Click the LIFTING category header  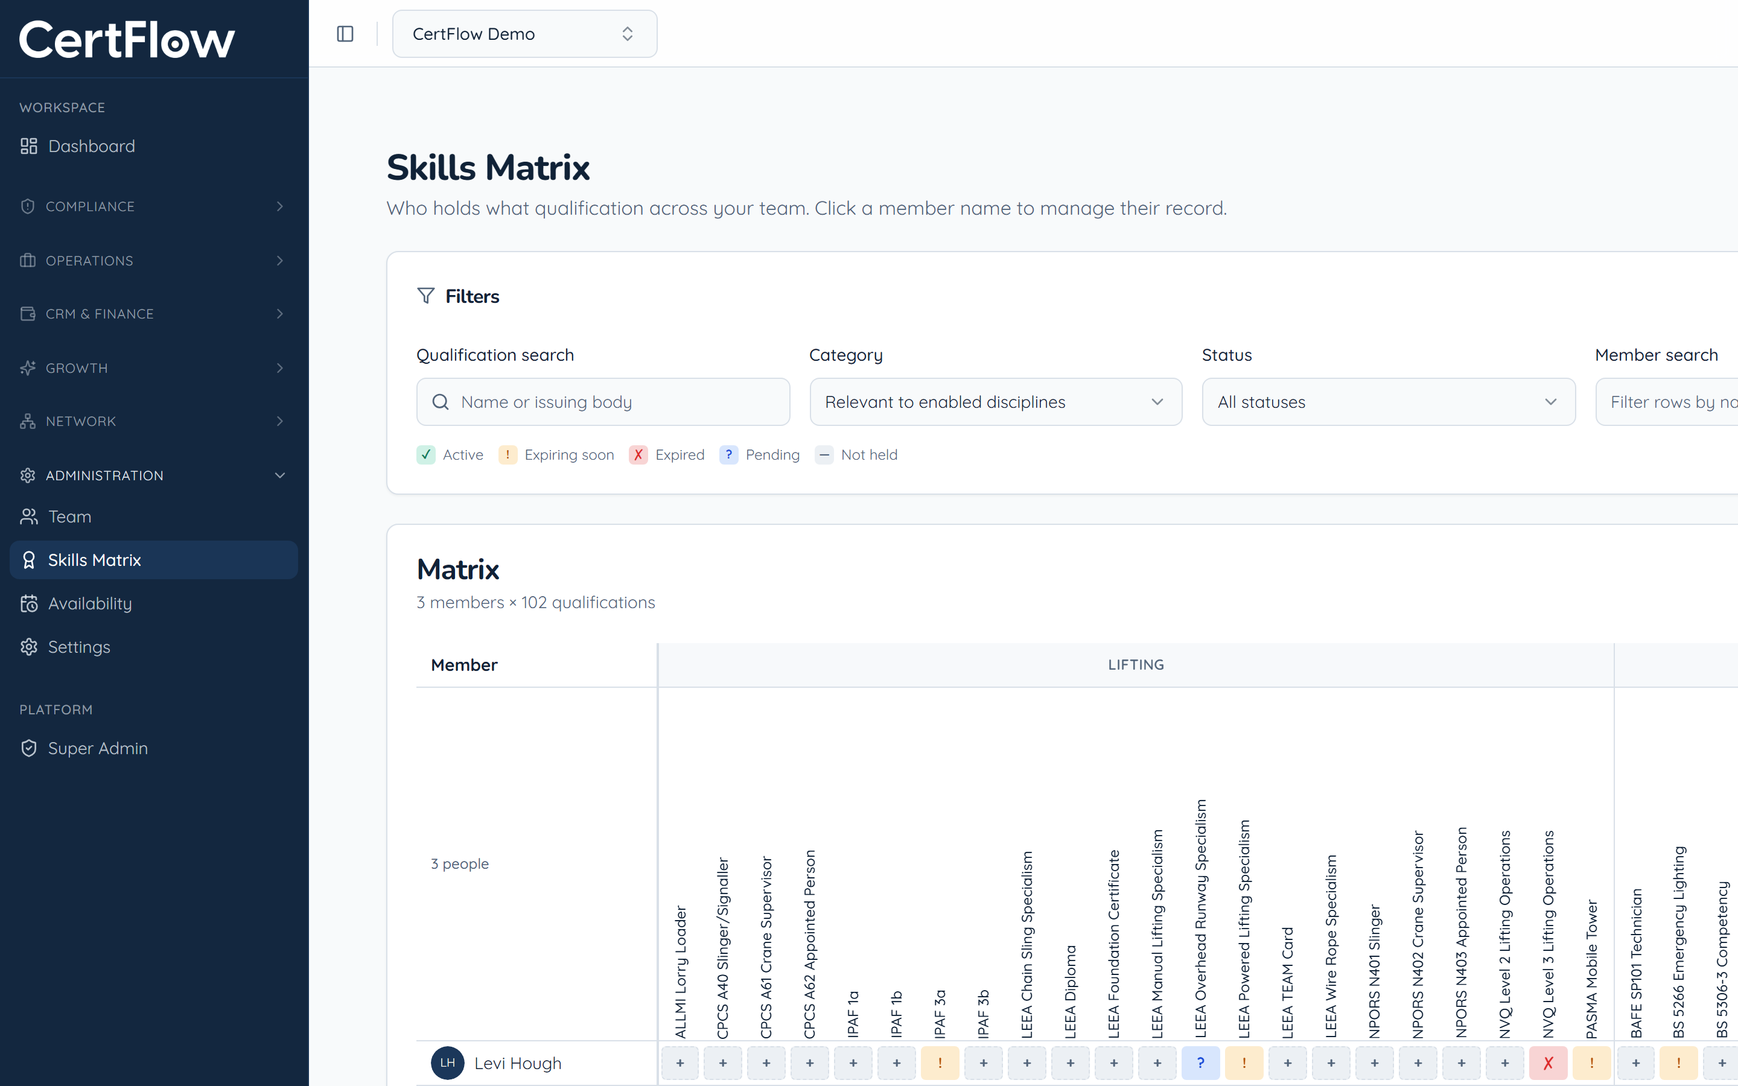1136,665
